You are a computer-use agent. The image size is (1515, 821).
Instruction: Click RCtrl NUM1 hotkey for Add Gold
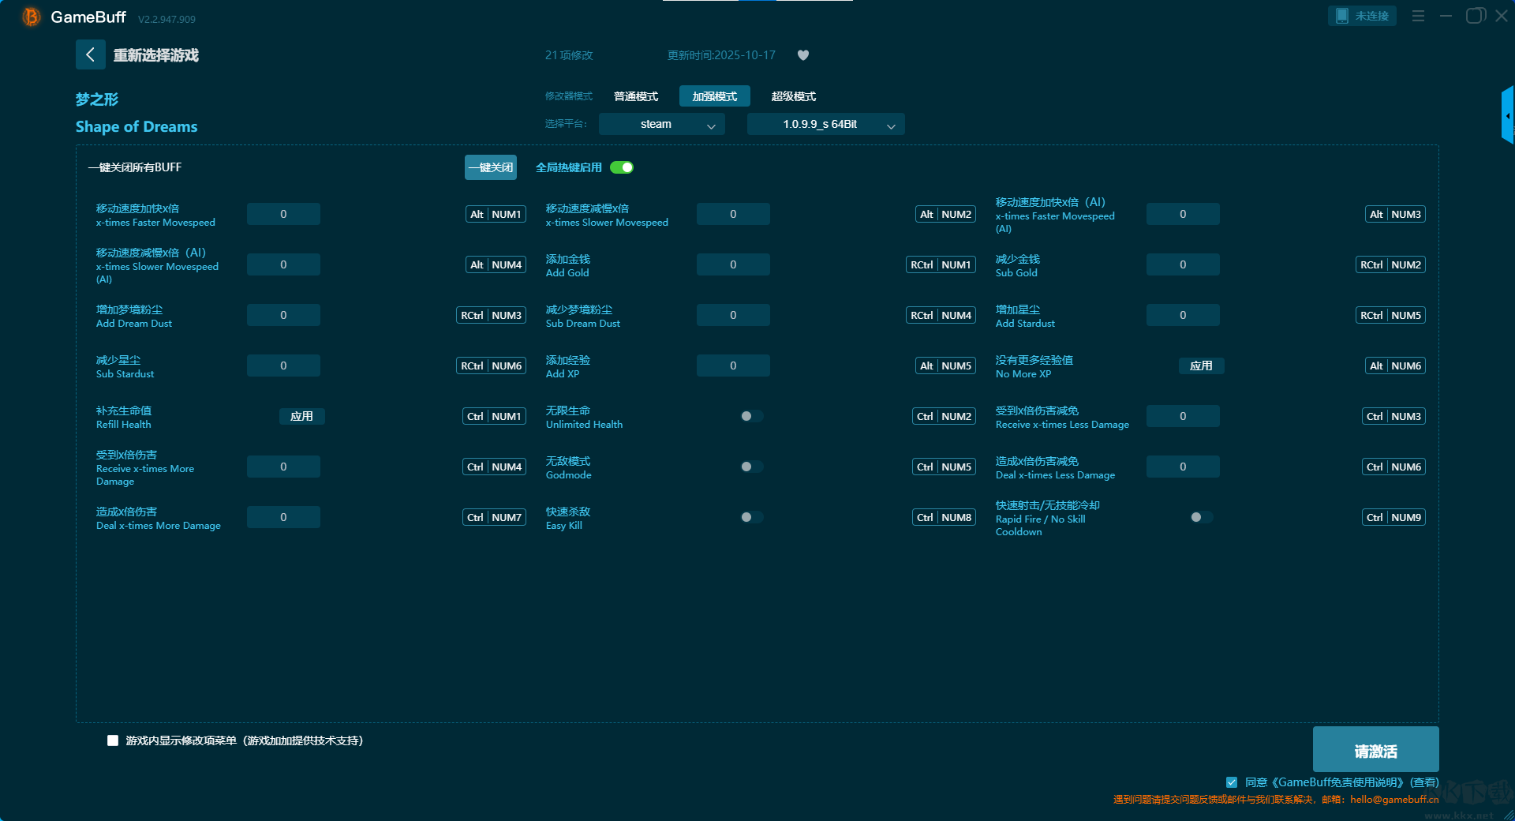pyautogui.click(x=941, y=264)
